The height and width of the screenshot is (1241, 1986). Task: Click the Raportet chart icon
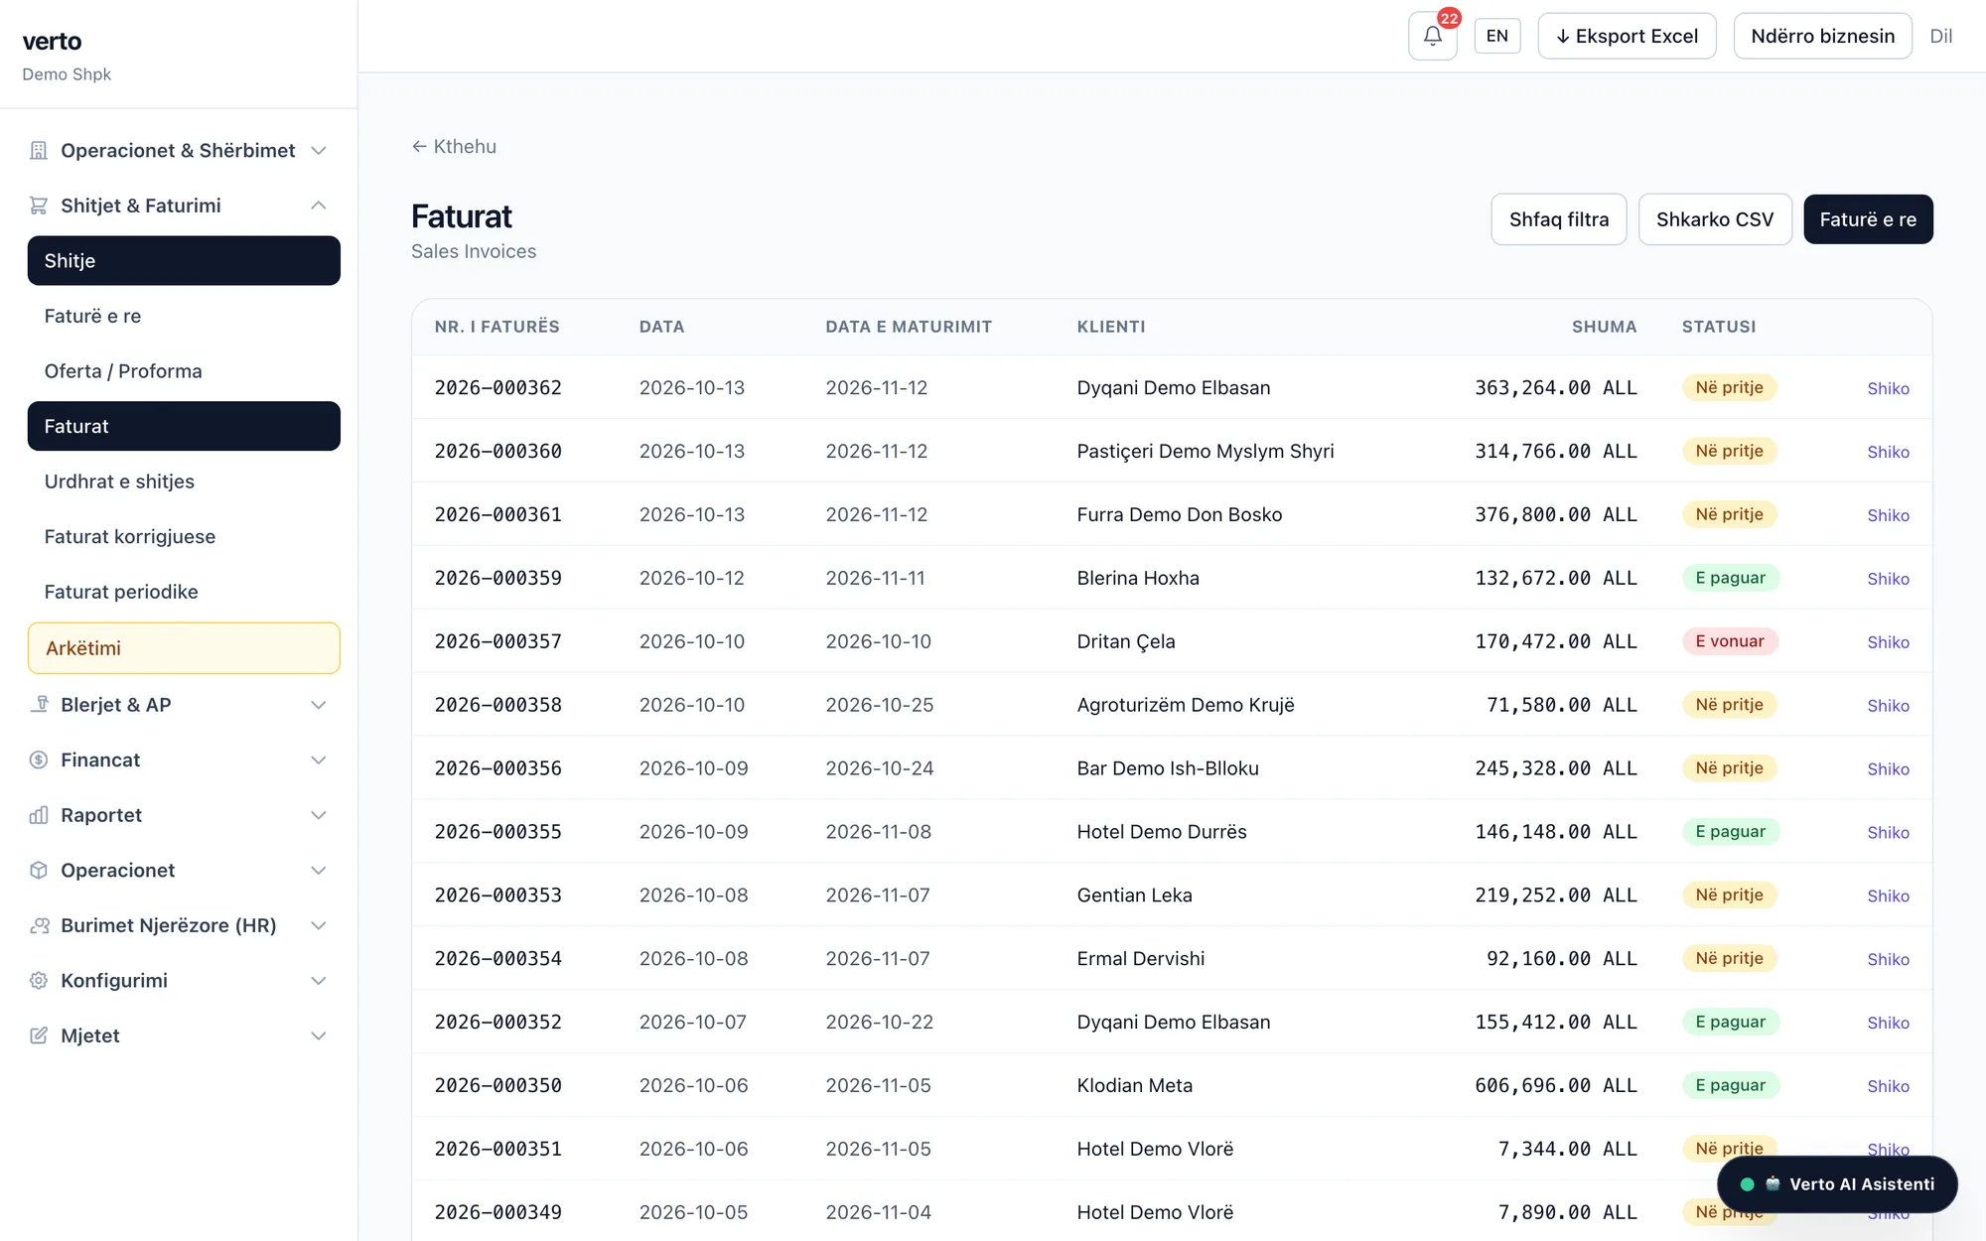point(39,815)
